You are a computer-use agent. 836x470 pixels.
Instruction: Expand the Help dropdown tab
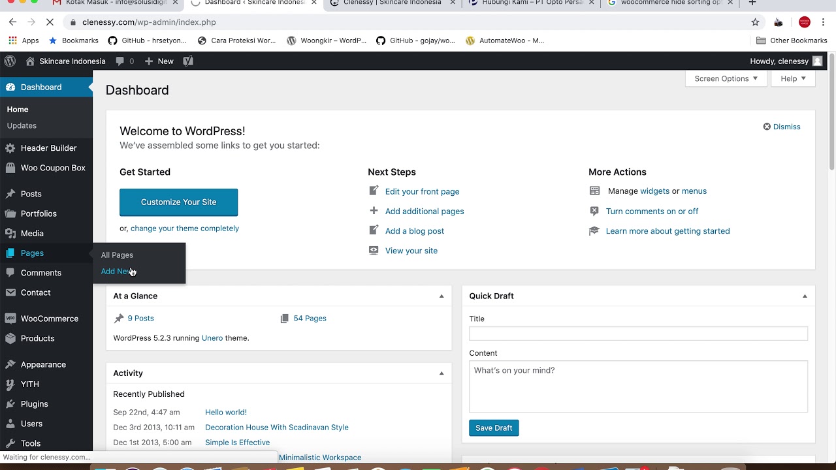click(793, 78)
